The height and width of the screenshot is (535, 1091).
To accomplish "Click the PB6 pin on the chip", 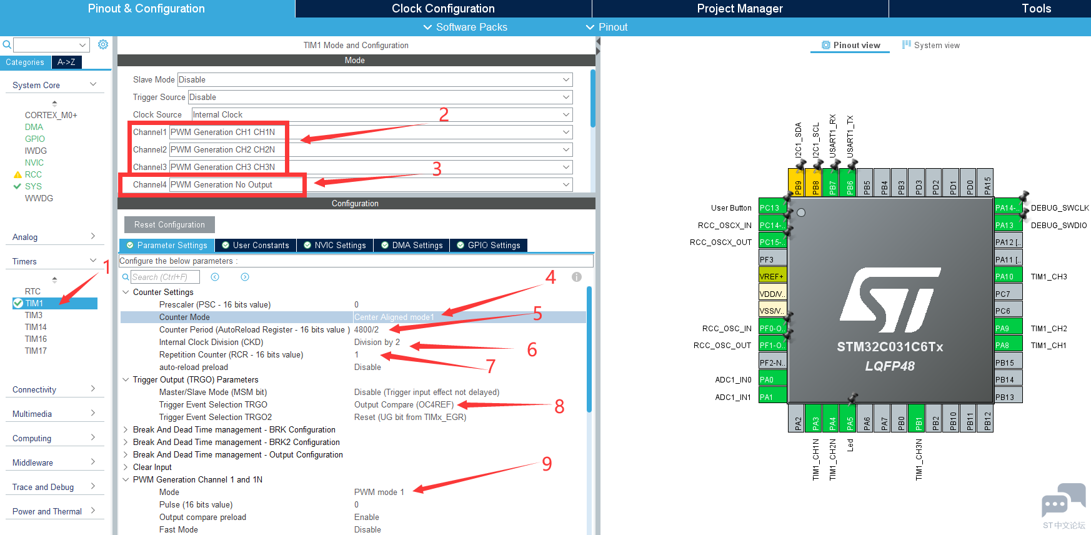I will pos(849,182).
